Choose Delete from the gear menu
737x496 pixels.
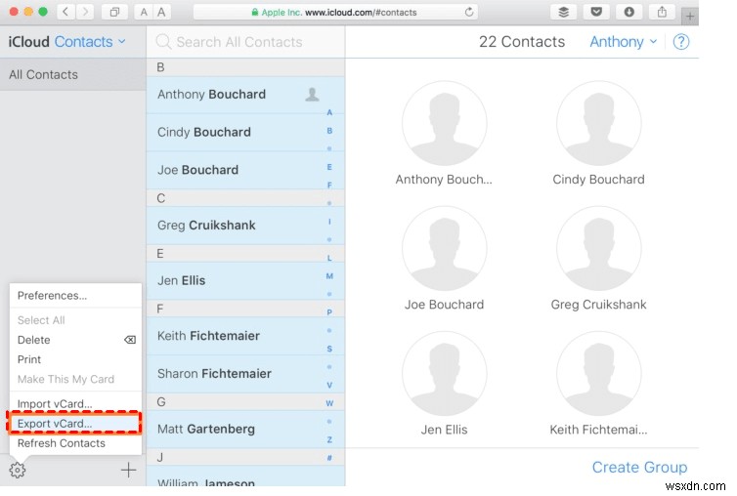[75, 340]
